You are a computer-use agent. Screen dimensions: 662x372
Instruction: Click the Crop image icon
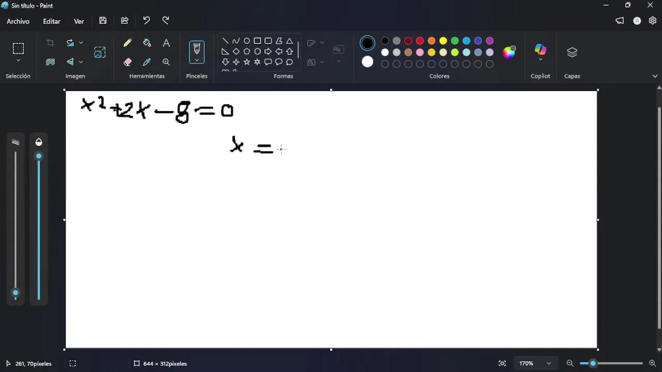pyautogui.click(x=50, y=43)
